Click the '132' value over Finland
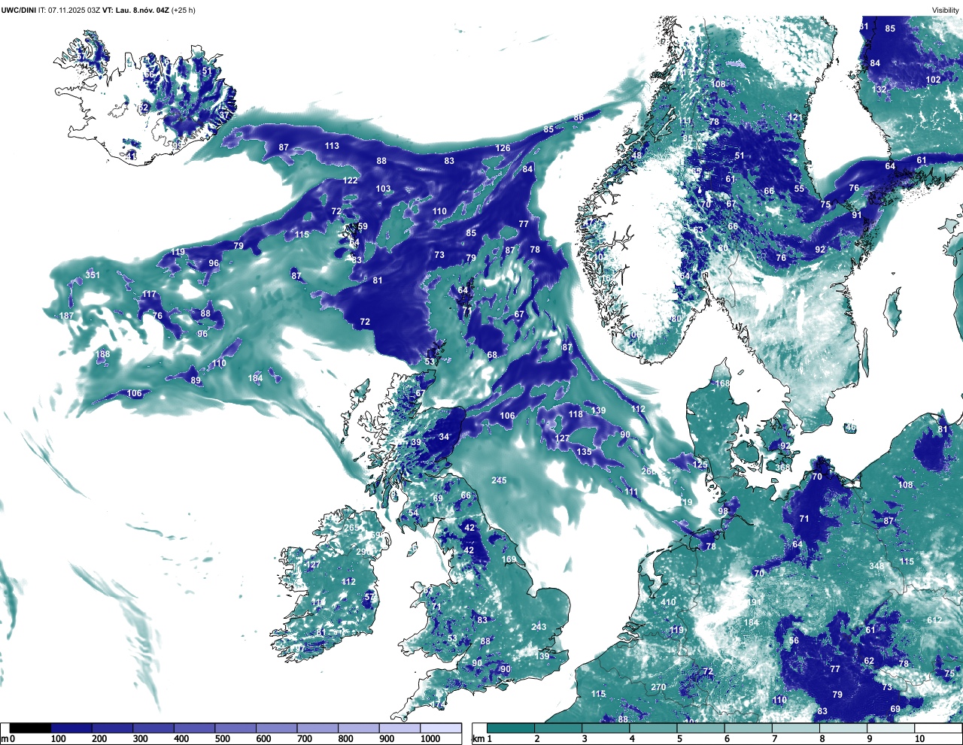Screen dimensions: 963x745 tap(879, 89)
